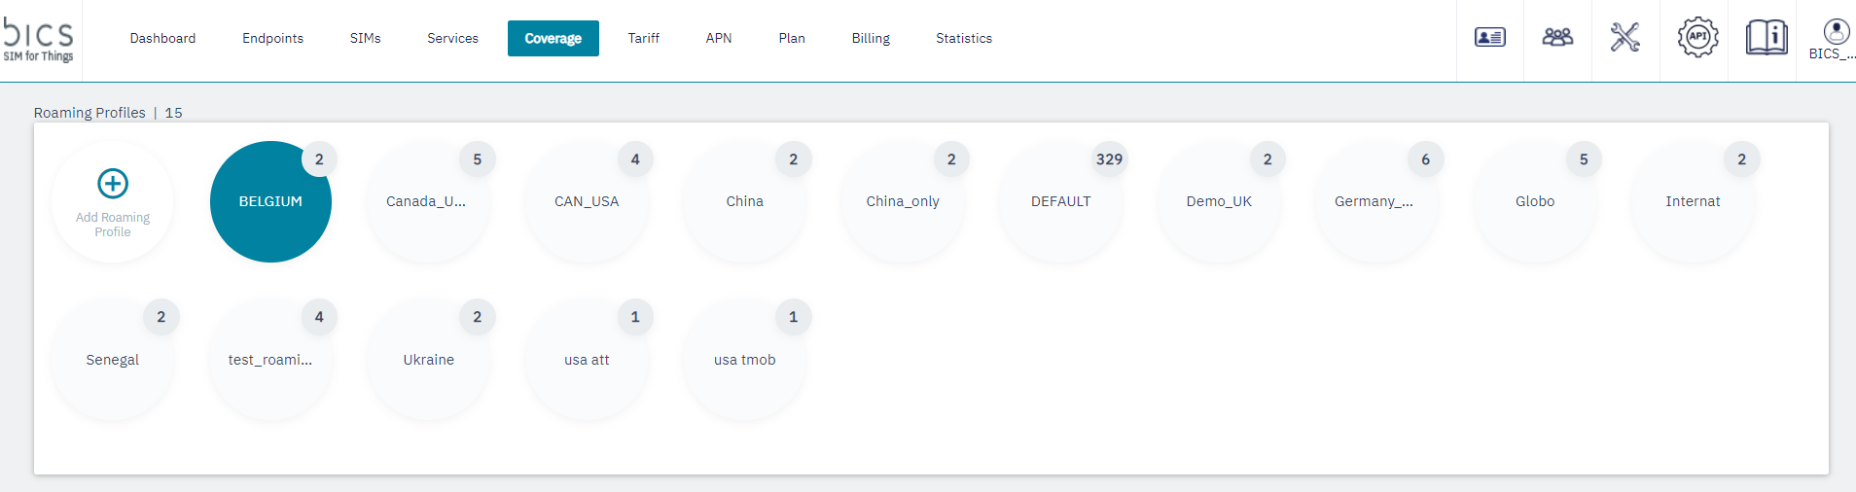Go to the Dashboard tab
Screen dimensions: 1856x492
point(162,39)
